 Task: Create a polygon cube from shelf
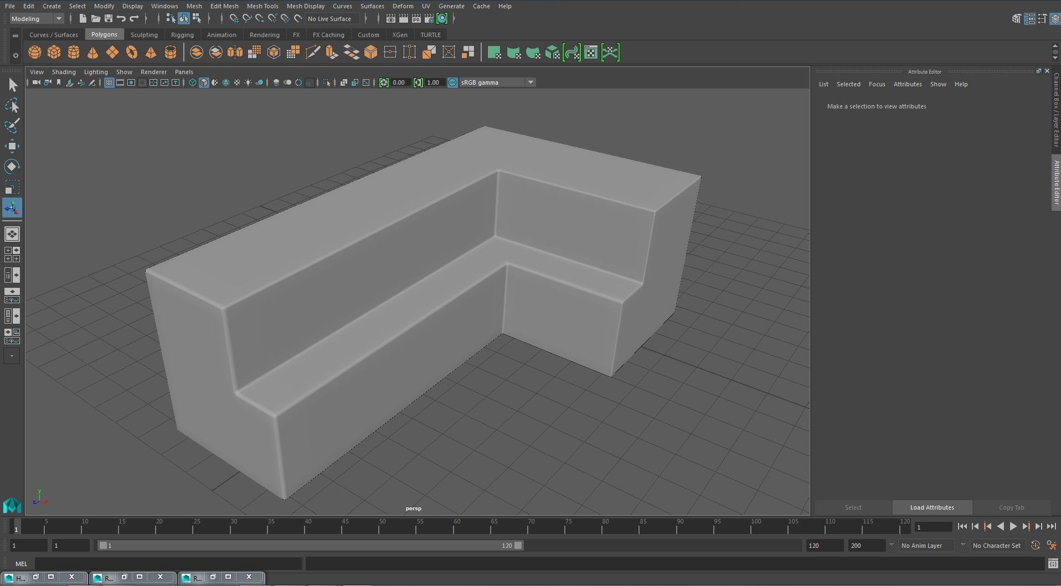[x=54, y=53]
